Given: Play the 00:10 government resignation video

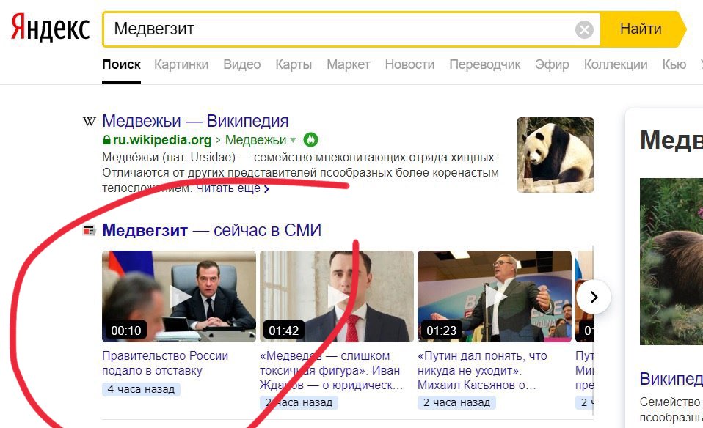Looking at the screenshot, I should point(179,296).
